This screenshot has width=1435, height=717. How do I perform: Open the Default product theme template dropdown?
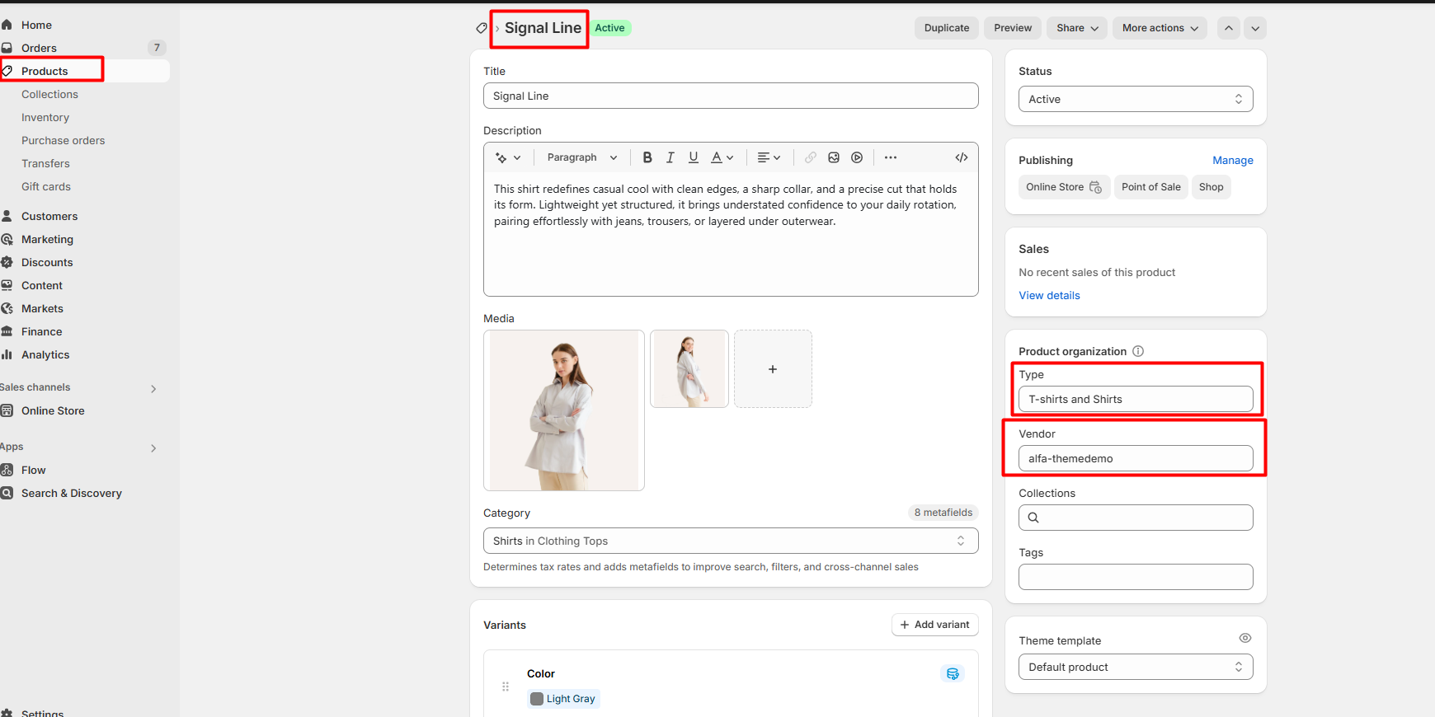tap(1136, 667)
